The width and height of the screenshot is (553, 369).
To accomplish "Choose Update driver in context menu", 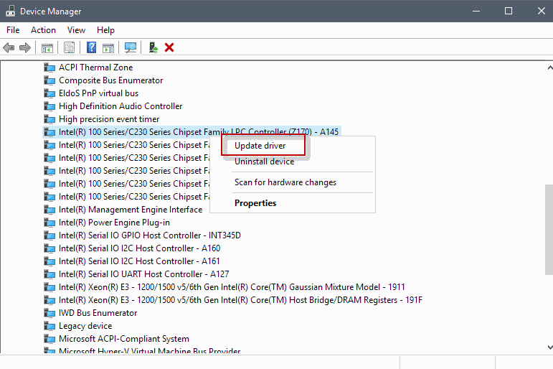I will pyautogui.click(x=260, y=146).
